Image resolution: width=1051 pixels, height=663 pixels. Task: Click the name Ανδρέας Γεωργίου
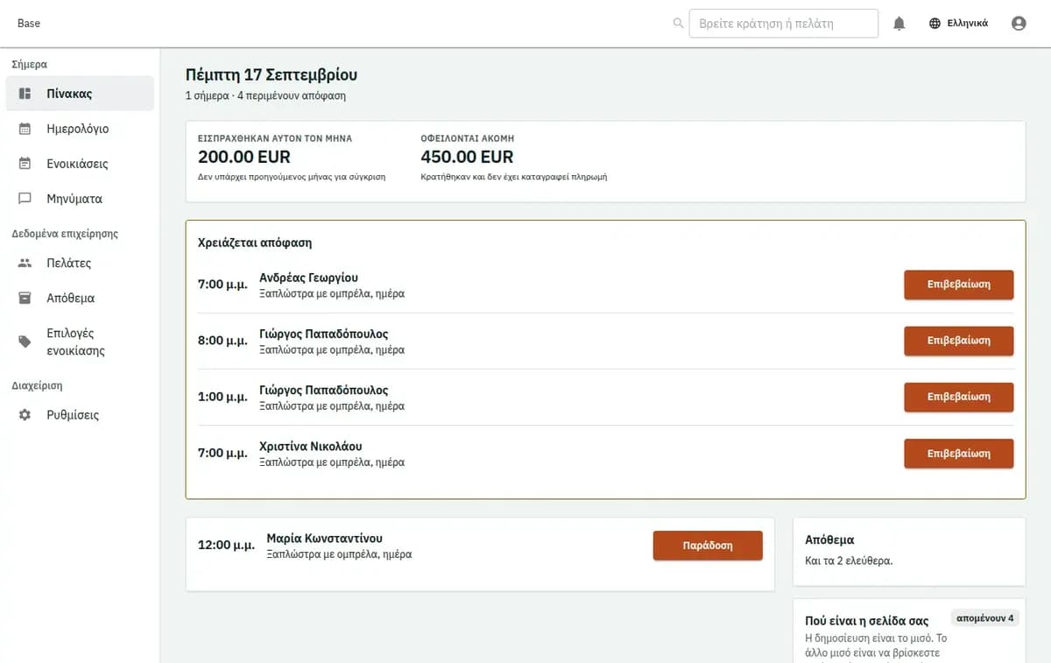click(309, 278)
